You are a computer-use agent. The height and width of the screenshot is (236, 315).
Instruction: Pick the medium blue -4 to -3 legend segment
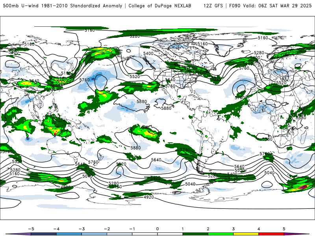point(69,234)
